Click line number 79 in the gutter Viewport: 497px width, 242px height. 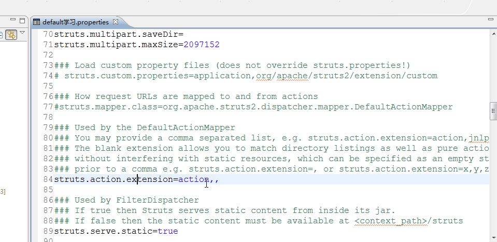(x=48, y=127)
